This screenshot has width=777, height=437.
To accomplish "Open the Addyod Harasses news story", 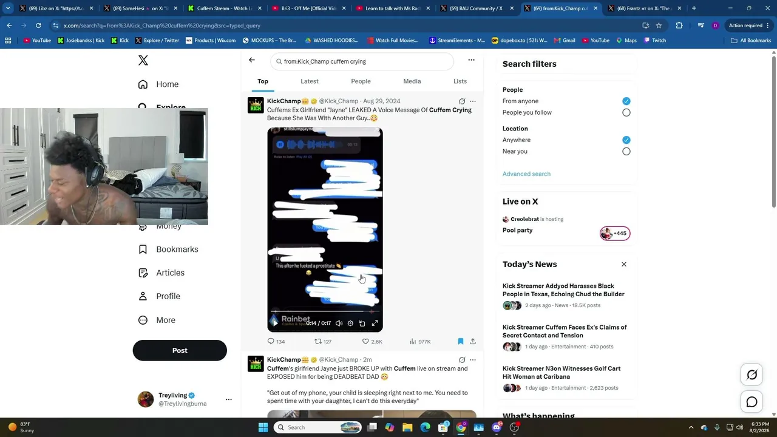I will coord(563,290).
